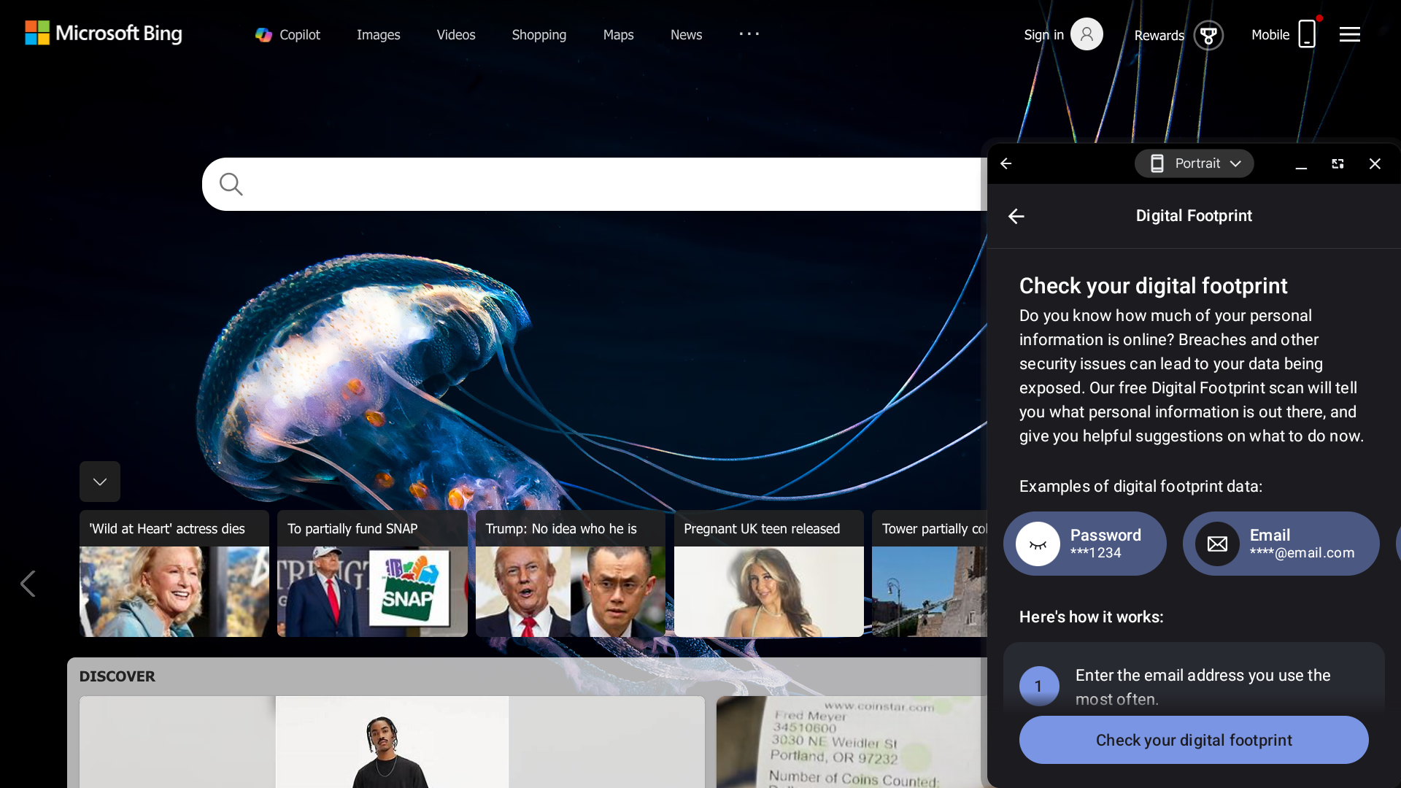The image size is (1401, 788).
Task: Open the more options ellipsis menu
Action: (749, 34)
